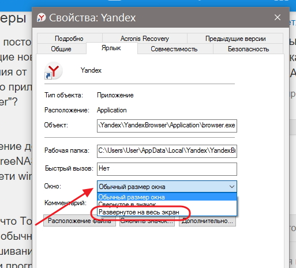Choose Свернутое в значок option
This screenshot has height=268, width=296.
(x=167, y=205)
